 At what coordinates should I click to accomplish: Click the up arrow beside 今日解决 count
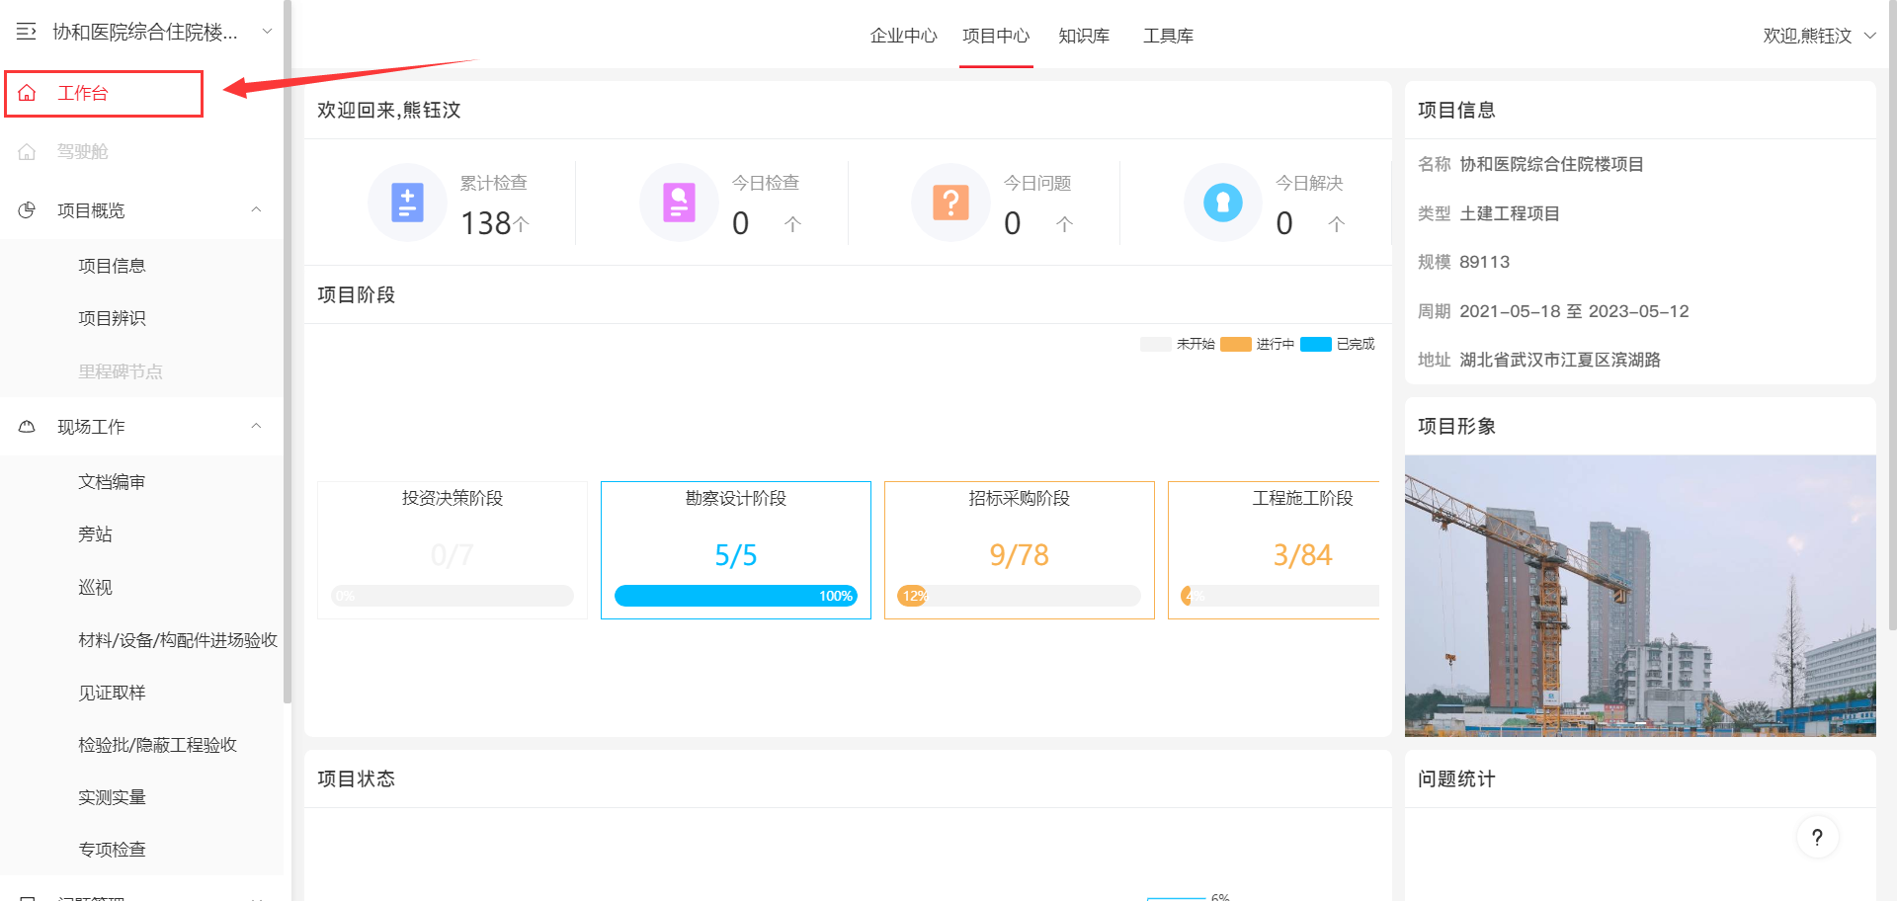coord(1336,224)
